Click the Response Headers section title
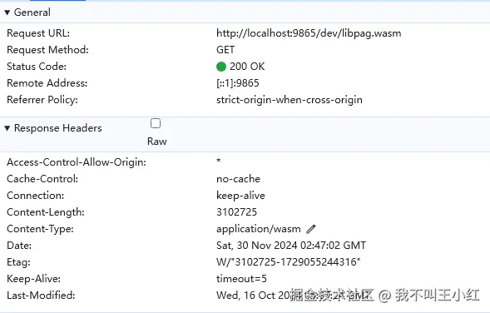The image size is (490, 313). 58,128
